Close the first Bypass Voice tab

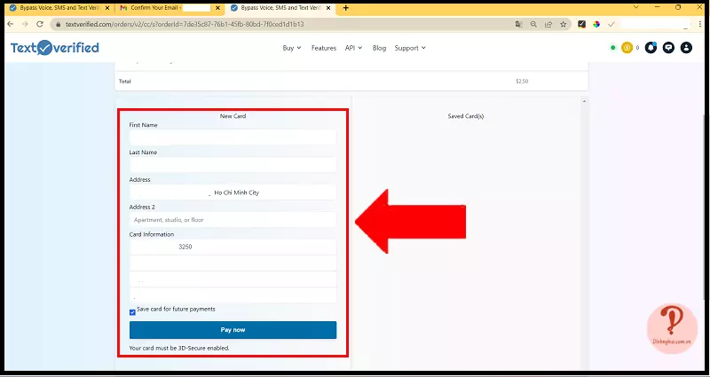point(107,8)
